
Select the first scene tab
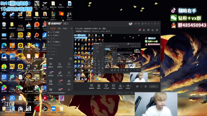point(53,29)
